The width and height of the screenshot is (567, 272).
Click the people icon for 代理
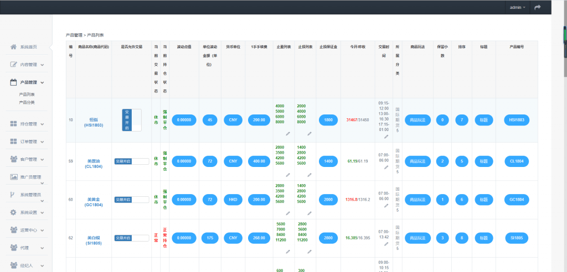click(14, 248)
